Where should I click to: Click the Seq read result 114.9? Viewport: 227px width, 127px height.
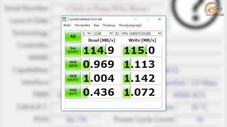102,50
